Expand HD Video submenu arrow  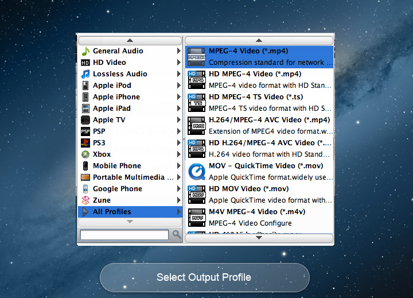coord(179,63)
